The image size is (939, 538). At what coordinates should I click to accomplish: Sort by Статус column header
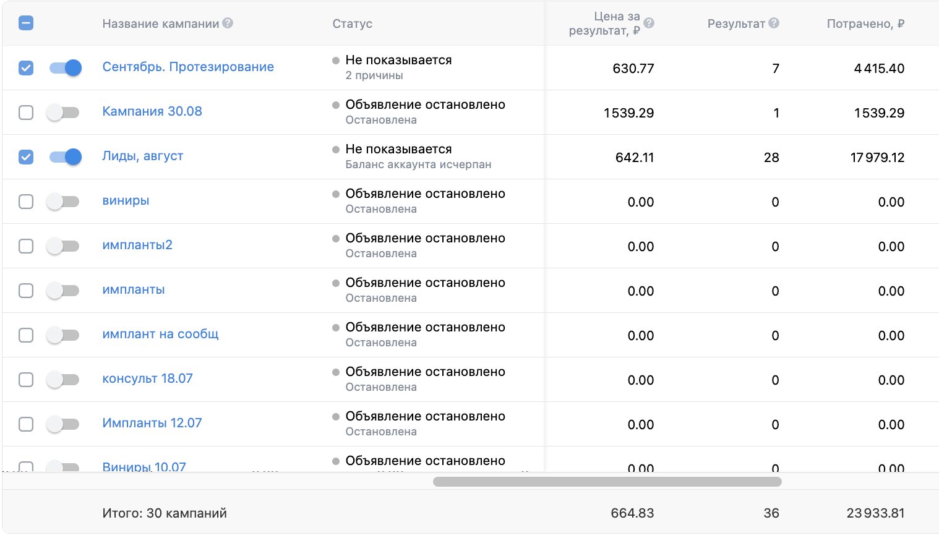(x=352, y=23)
